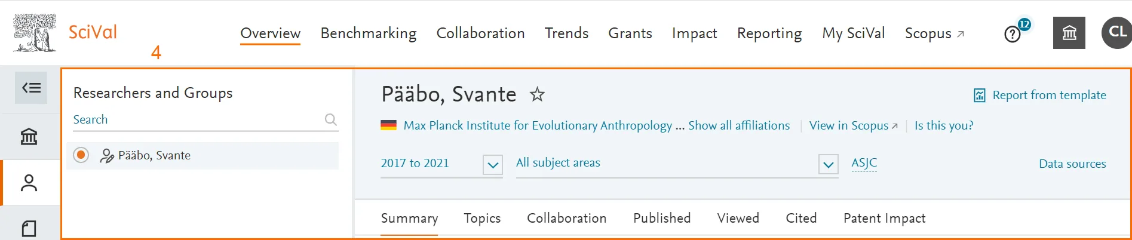Expand the 2017 to 2021 year dropdown

pyautogui.click(x=493, y=164)
